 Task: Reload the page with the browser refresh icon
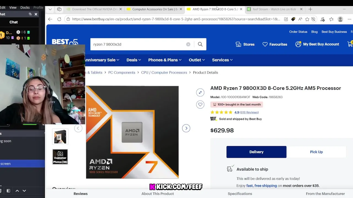pos(59,19)
